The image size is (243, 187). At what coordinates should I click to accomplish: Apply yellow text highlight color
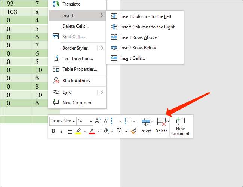78,131
